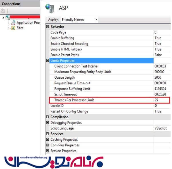Viewport: 172px width, 169px height.
Task: Click the ASP feature server globe icon
Action: (50, 8)
